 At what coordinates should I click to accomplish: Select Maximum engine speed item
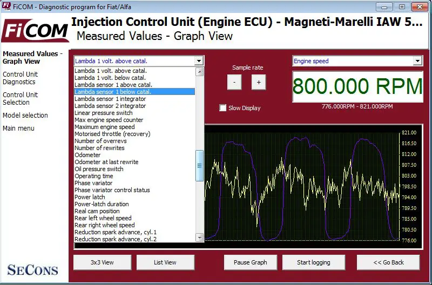[134, 127]
